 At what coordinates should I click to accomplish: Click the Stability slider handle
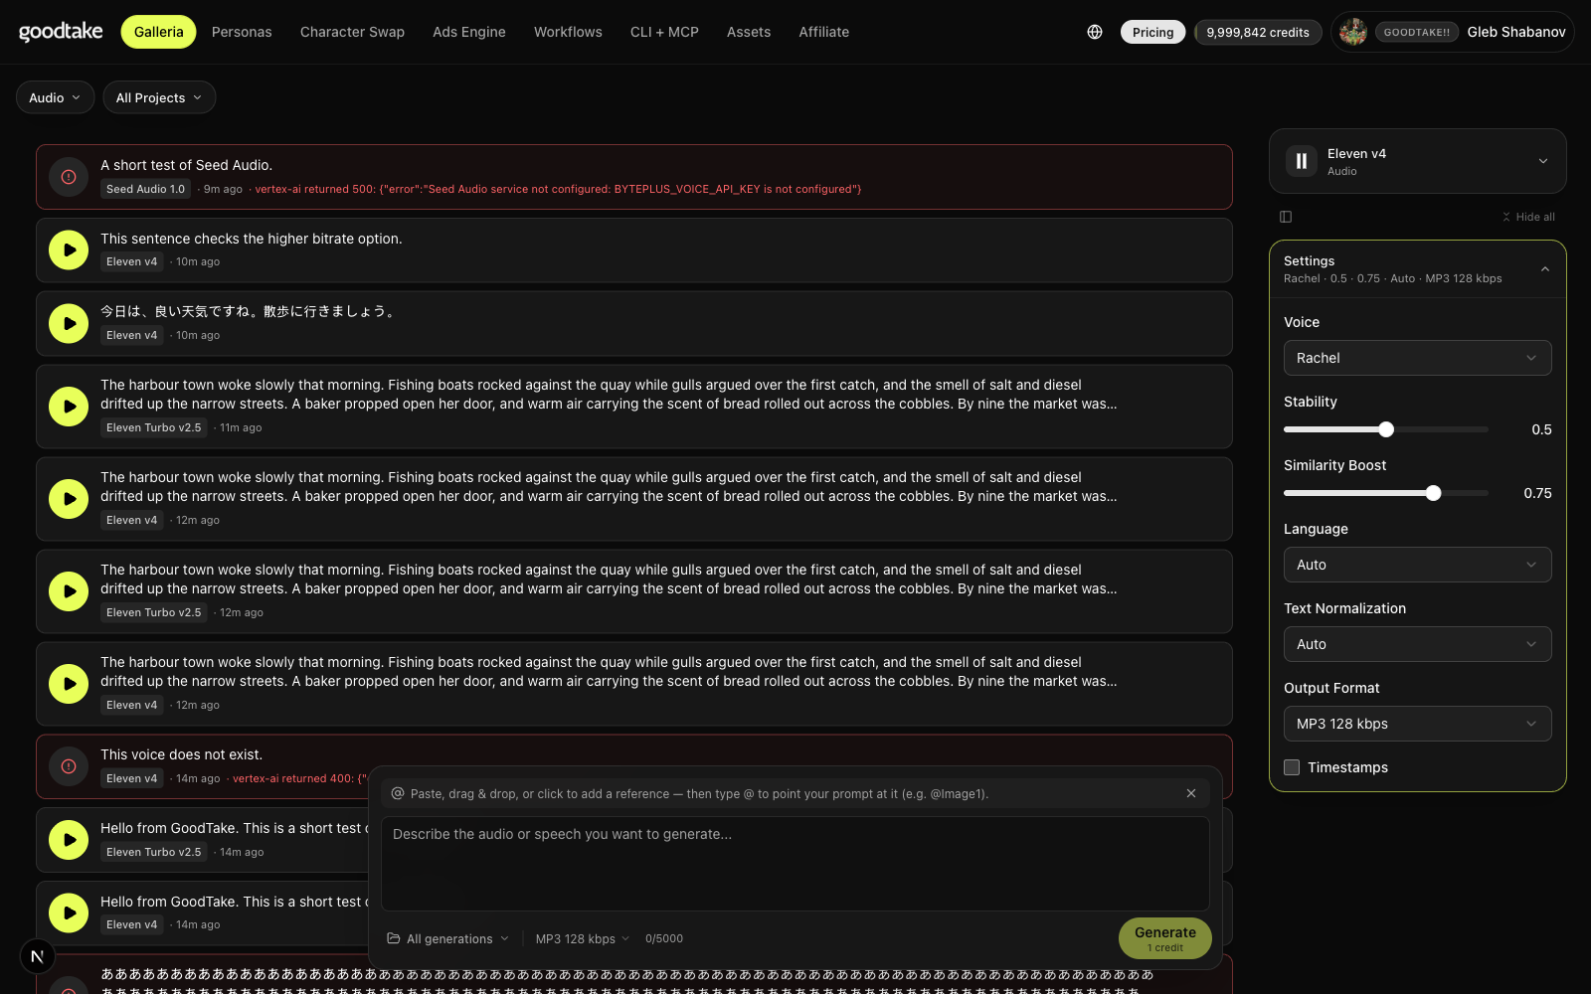(1386, 429)
